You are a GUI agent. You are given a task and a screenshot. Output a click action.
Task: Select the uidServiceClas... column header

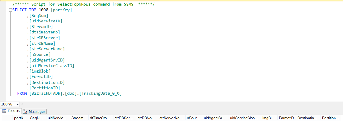245,118
